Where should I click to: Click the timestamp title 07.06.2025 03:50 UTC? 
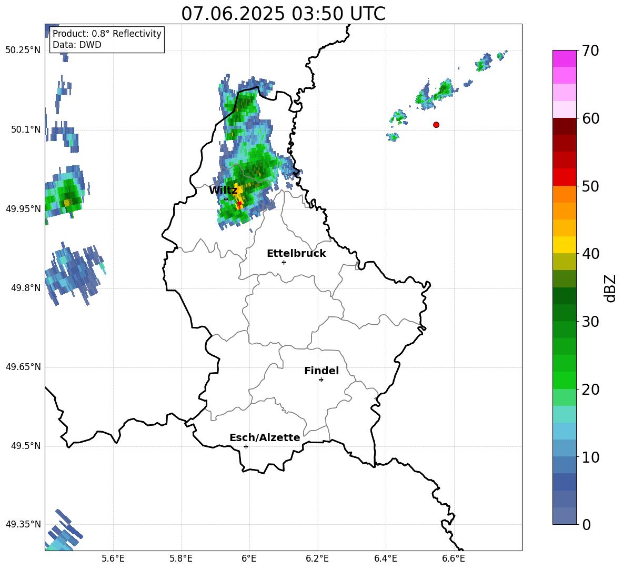(x=283, y=14)
